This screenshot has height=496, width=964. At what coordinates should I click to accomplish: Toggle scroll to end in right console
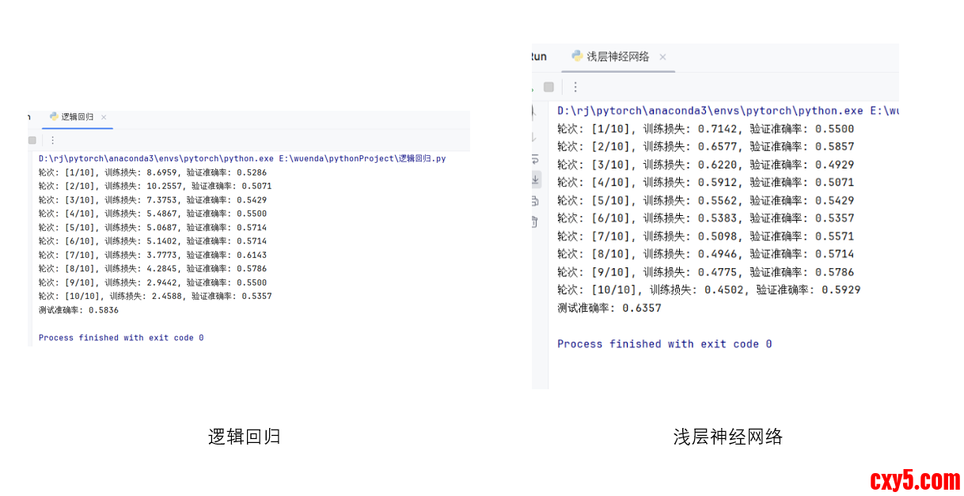536,179
